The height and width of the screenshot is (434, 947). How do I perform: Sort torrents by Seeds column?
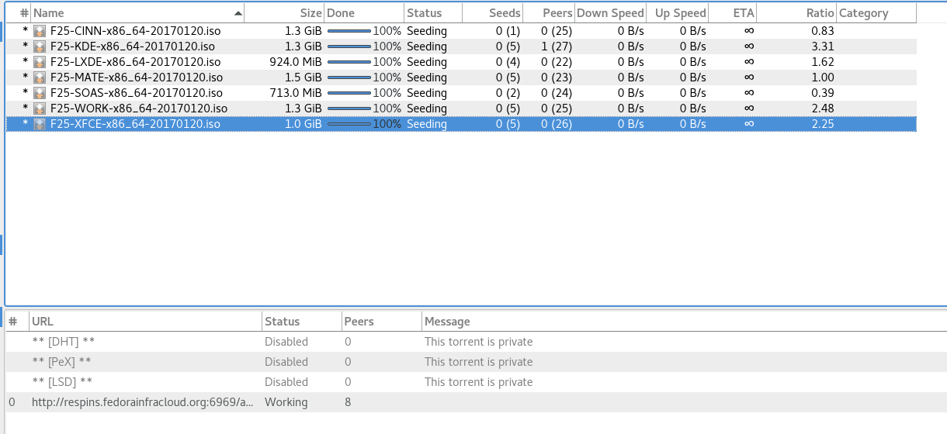492,13
